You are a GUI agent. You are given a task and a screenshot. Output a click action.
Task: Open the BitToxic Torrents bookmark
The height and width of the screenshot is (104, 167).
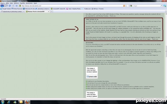point(98,9)
